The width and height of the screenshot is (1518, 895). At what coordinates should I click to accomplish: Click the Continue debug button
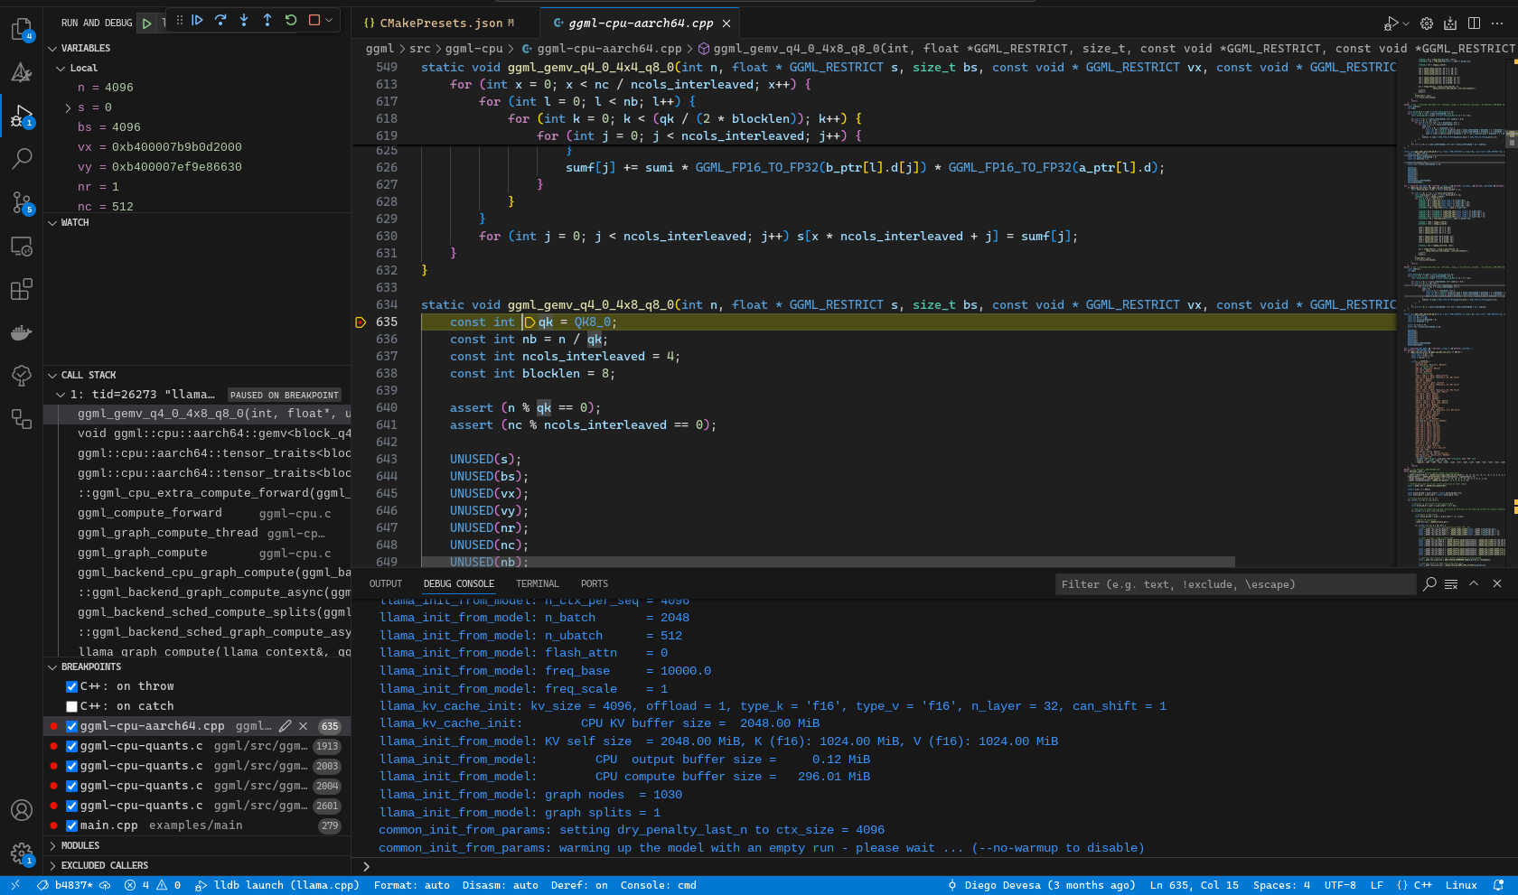tap(197, 20)
